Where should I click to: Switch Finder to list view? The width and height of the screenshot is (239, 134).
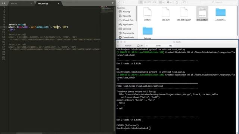click(145, 2)
